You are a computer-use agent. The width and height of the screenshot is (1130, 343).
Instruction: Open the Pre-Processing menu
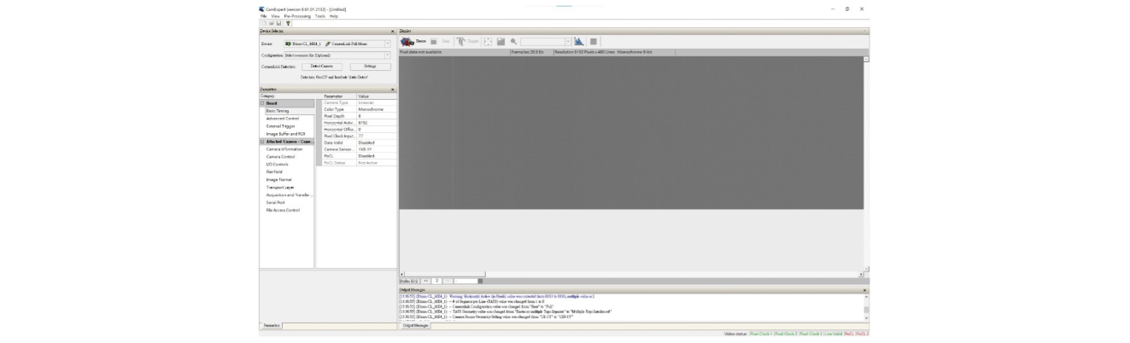pos(296,16)
